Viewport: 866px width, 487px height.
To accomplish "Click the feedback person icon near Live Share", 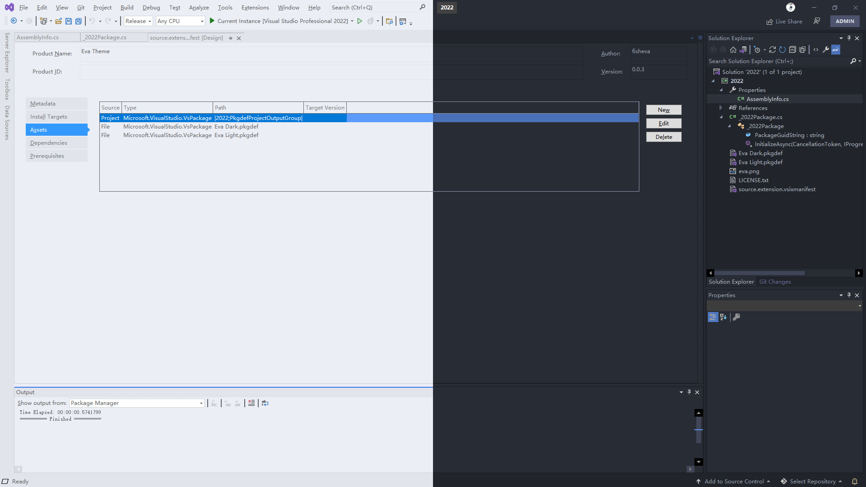I will coord(817,21).
